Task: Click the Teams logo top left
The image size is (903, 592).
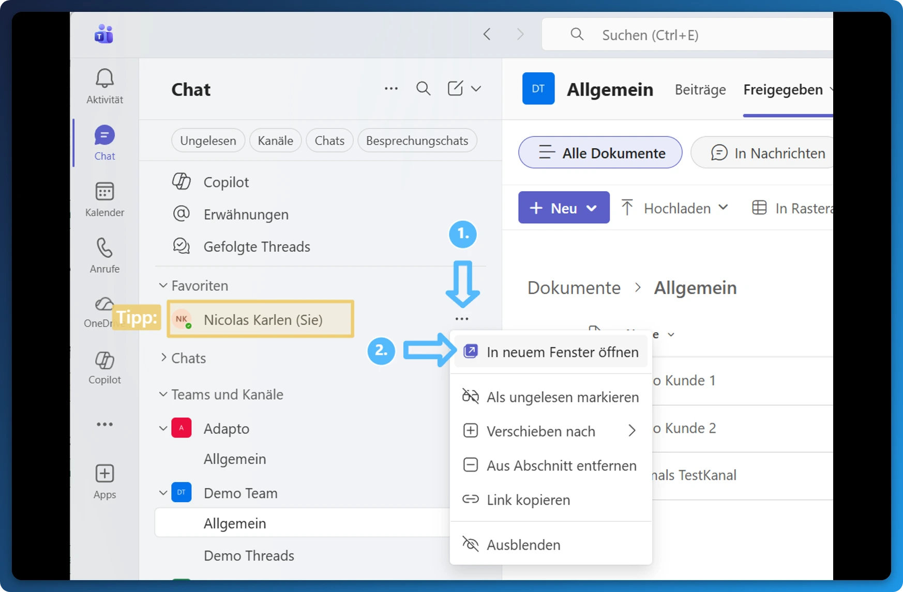Action: click(103, 34)
